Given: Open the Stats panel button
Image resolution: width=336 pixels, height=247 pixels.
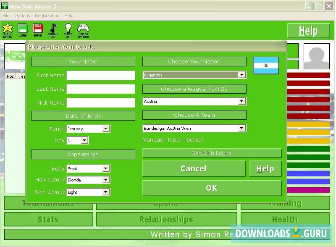Looking at the screenshot, I should (48, 219).
